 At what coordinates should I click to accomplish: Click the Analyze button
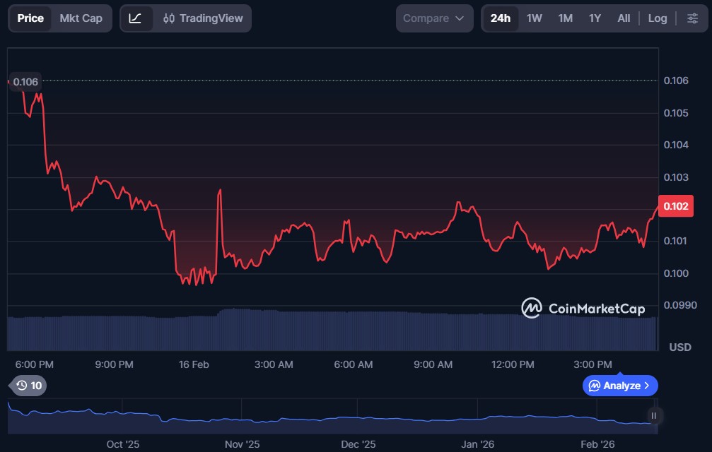pyautogui.click(x=620, y=386)
